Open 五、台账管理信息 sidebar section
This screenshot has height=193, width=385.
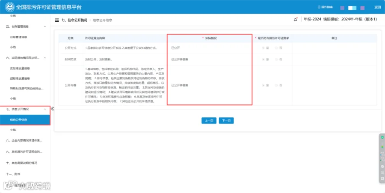(x=17, y=26)
